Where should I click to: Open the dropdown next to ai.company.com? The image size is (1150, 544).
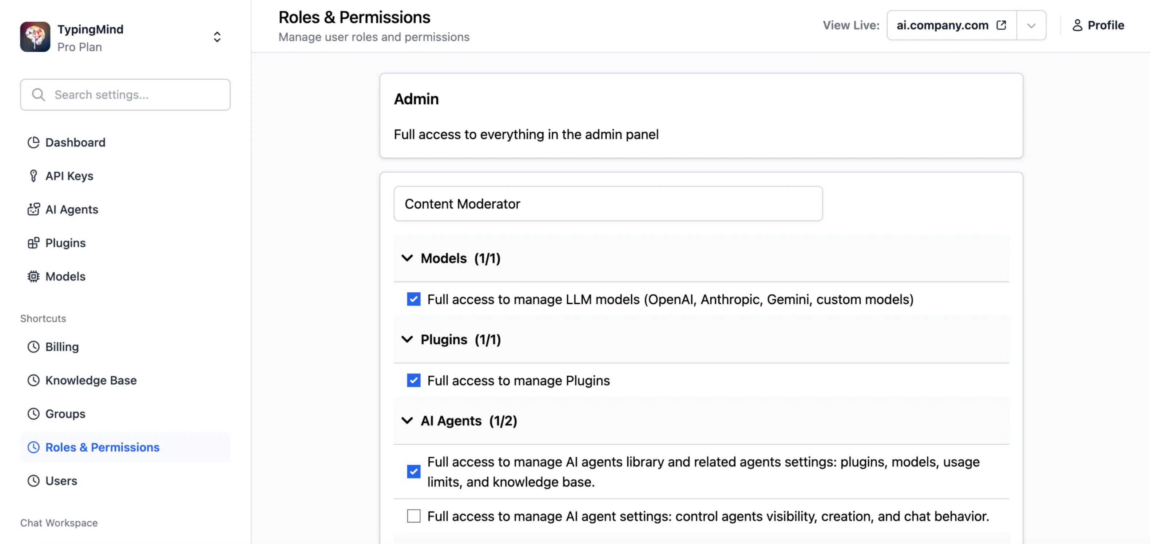coord(1031,25)
